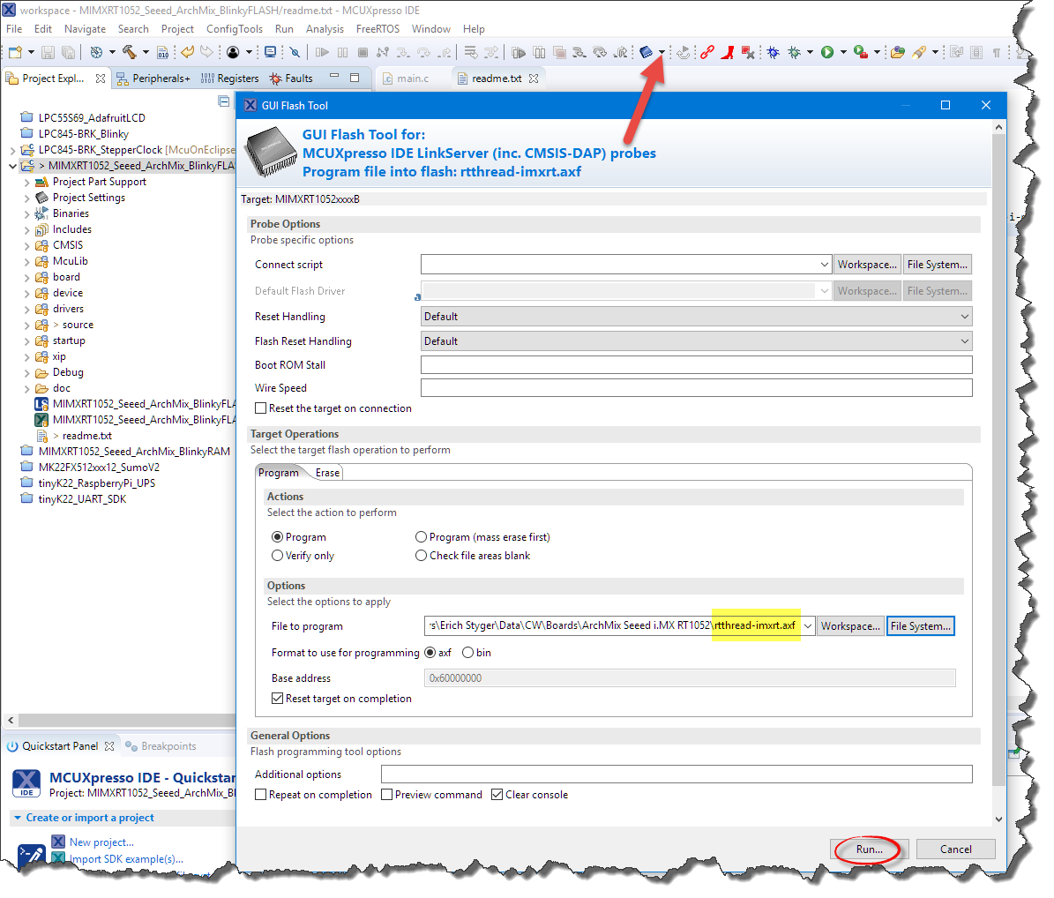Click the green Run play icon
1054x898 pixels.
pyautogui.click(x=827, y=53)
